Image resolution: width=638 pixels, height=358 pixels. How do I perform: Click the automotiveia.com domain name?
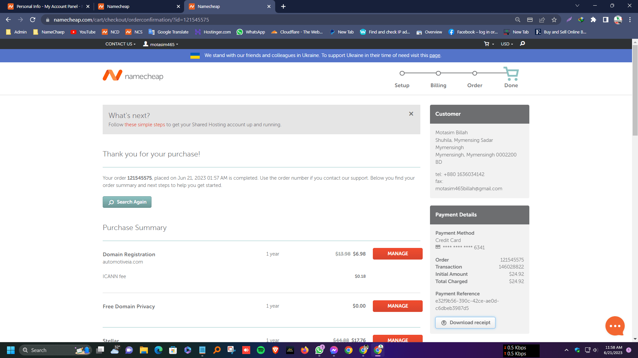click(123, 262)
